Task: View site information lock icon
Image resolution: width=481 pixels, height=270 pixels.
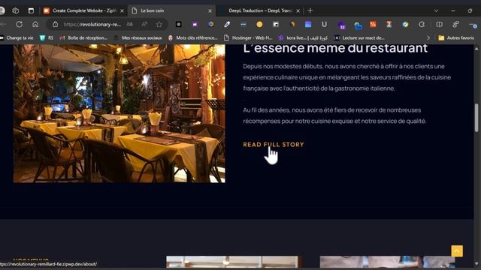Action: [x=55, y=25]
